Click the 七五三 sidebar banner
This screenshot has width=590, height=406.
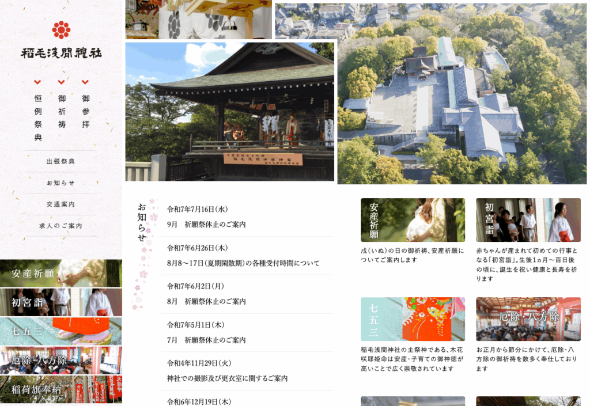pyautogui.click(x=61, y=331)
